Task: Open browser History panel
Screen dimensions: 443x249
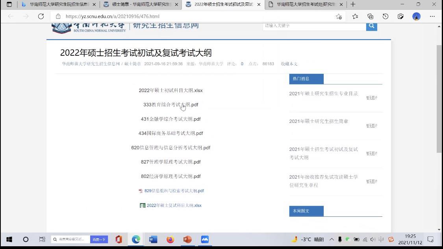Action: pos(386,16)
